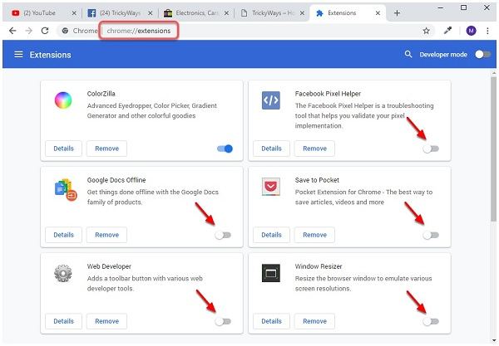Enable the Window Resizer toggle
Screen dimensions: 499x346
(x=431, y=321)
